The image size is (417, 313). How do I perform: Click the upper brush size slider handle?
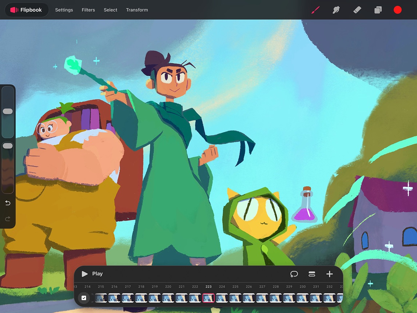[x=8, y=111]
